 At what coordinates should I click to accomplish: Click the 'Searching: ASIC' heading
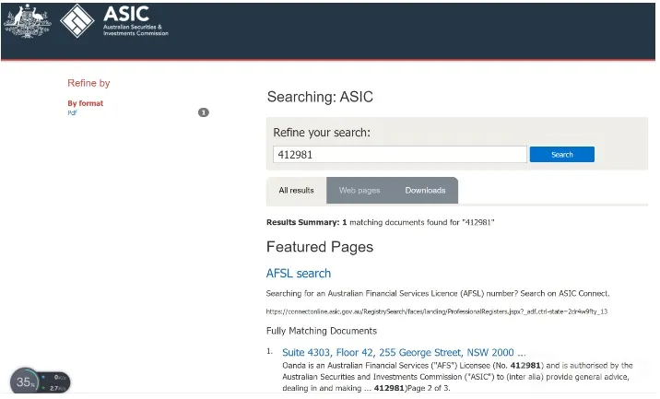pos(320,97)
